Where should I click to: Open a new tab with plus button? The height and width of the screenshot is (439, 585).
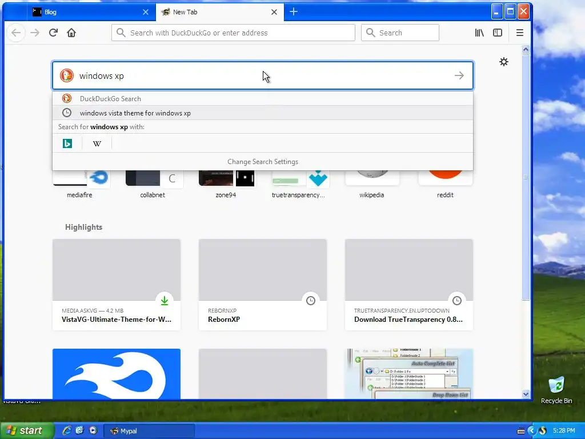tap(294, 11)
